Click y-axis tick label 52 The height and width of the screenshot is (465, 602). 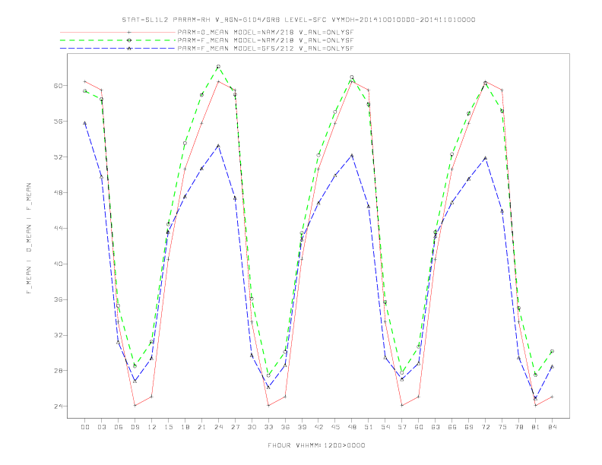(x=58, y=157)
